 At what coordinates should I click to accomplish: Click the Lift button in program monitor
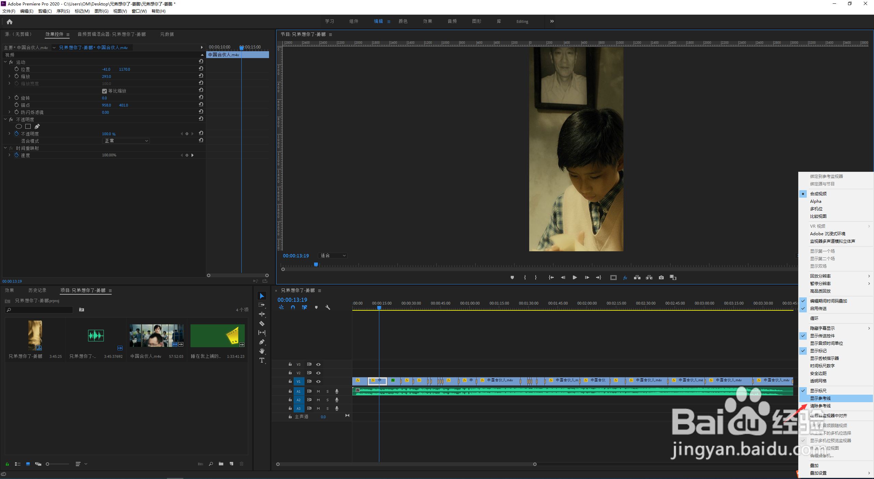pos(637,278)
